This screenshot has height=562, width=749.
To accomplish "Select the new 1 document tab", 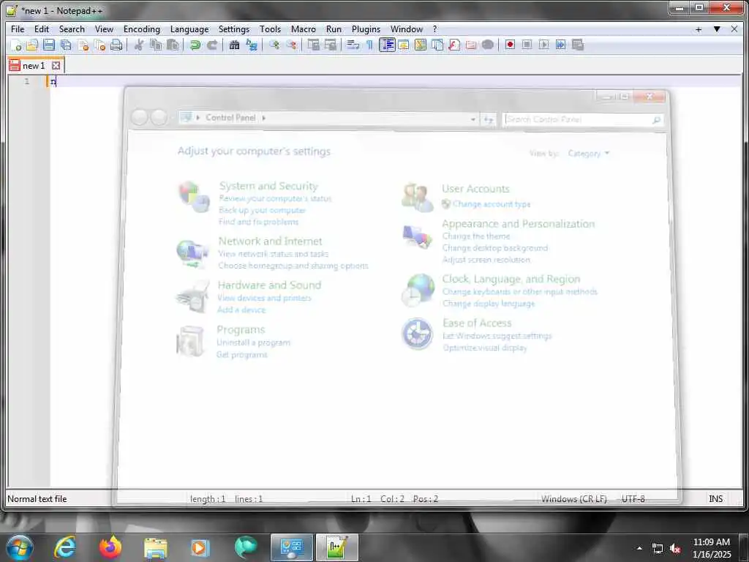I will [34, 65].
